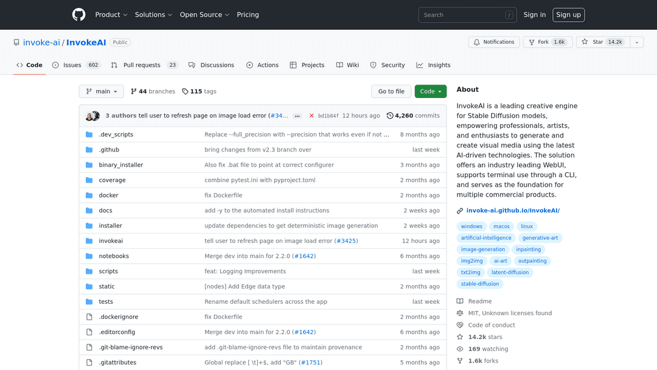Viewport: 657px width, 370px height.
Task: Open pull request #3425 link
Action: pyautogui.click(x=346, y=241)
